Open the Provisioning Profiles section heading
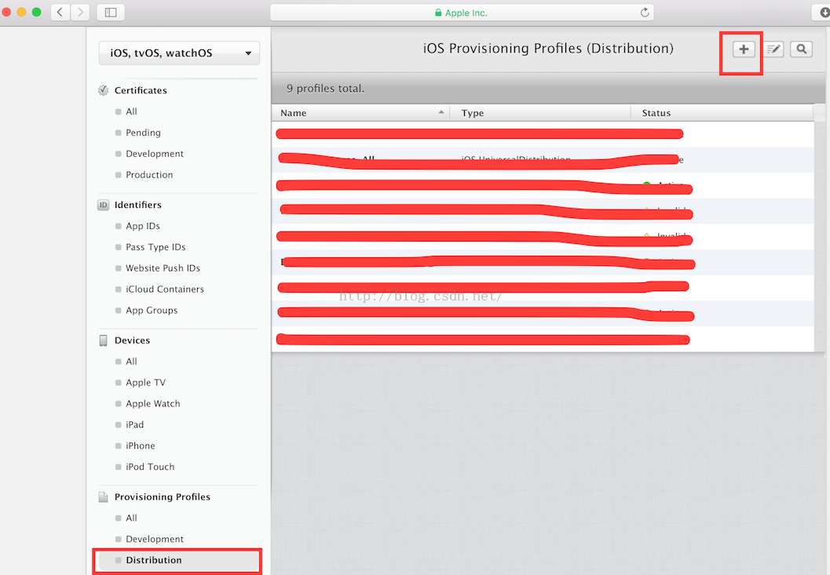The width and height of the screenshot is (830, 575). point(163,497)
